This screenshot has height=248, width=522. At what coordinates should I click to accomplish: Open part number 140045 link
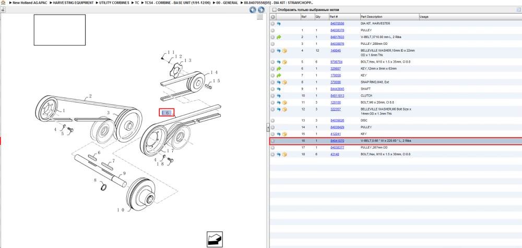[x=335, y=51]
